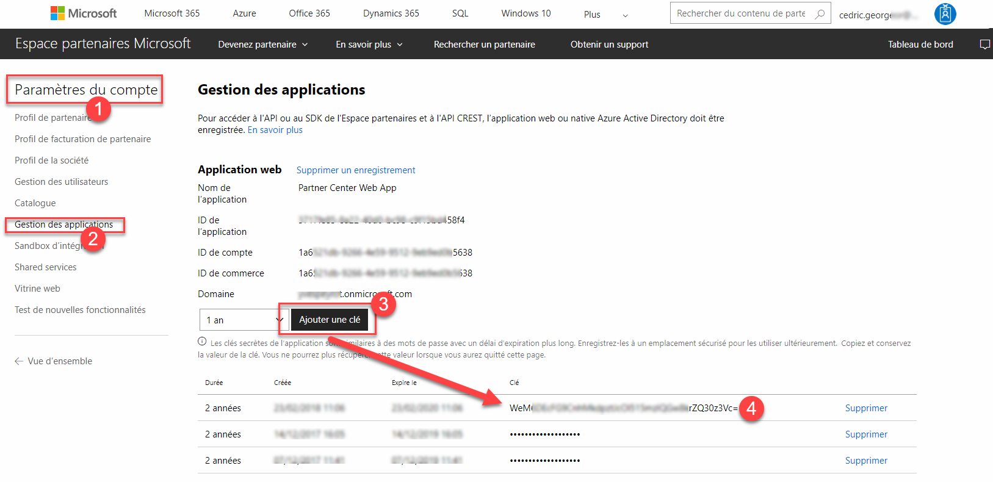Open the En savoir plus help link
Image resolution: width=993 pixels, height=482 pixels.
(275, 130)
